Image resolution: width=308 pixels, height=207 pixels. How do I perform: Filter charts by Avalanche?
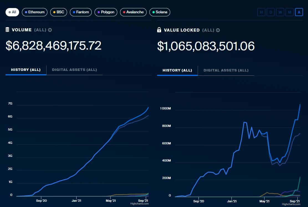[133, 12]
